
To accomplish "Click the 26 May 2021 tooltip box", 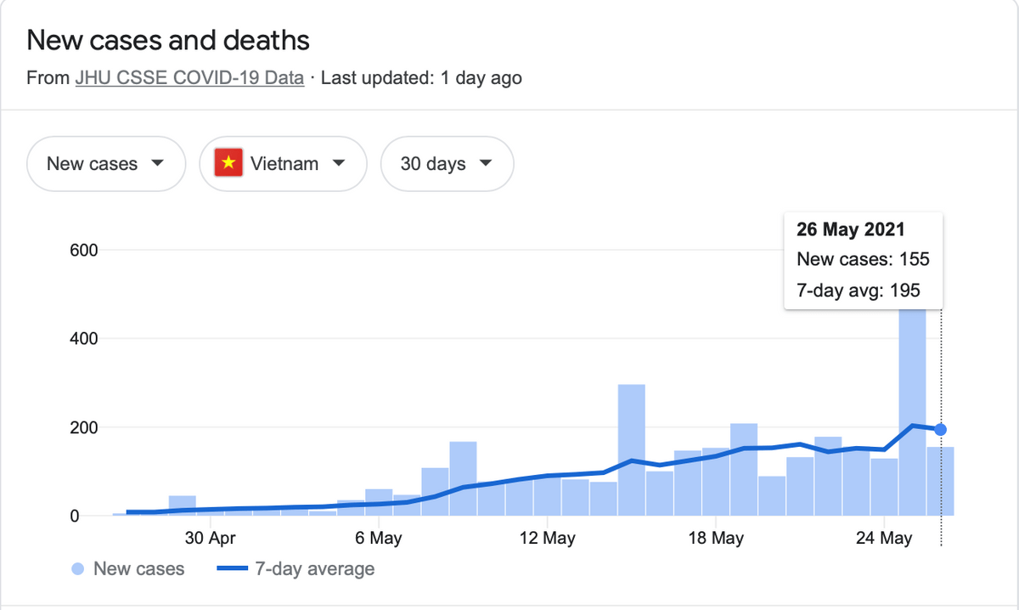I will point(862,260).
